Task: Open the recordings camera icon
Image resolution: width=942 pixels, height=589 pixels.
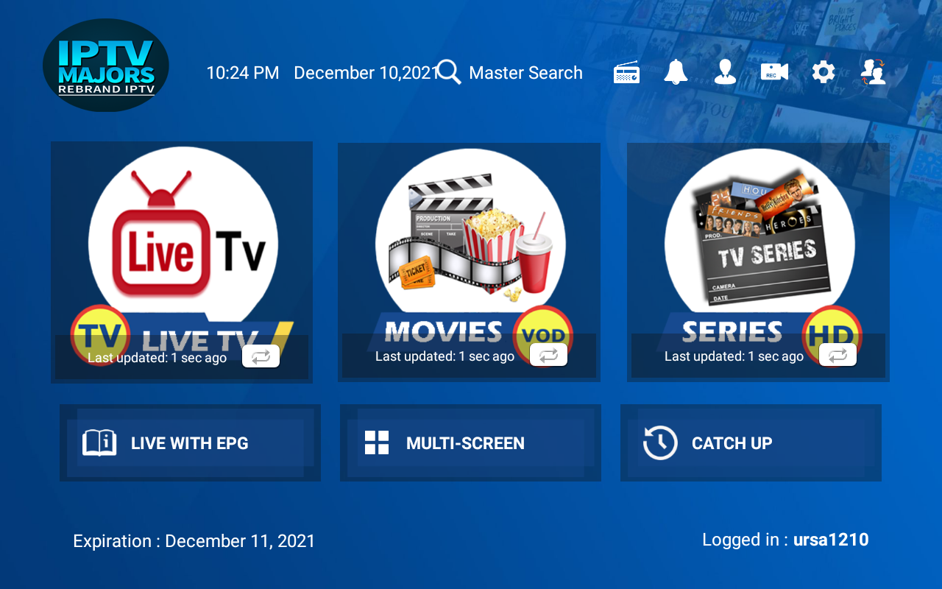Action: pyautogui.click(x=774, y=72)
